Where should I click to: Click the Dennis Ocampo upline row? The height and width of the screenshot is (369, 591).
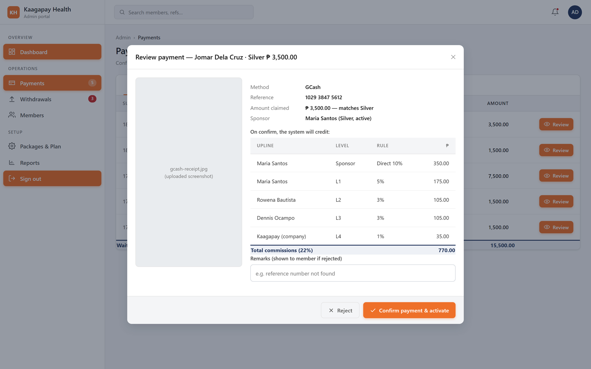pyautogui.click(x=353, y=218)
